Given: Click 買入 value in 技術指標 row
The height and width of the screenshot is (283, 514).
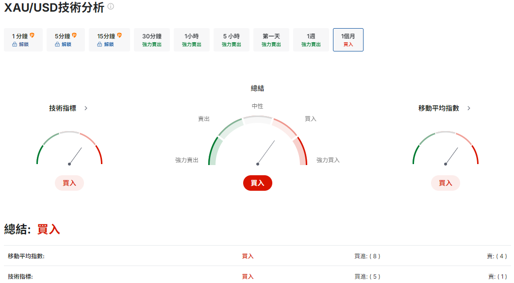Looking at the screenshot, I should (248, 276).
